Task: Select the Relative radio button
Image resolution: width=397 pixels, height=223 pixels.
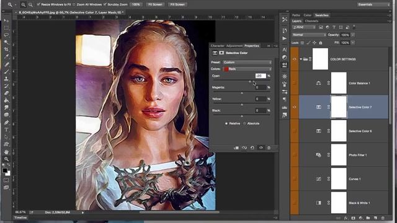Action: (x=226, y=124)
